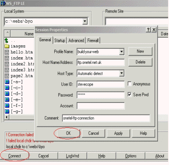Open the Host Type dropdown

[x=121, y=73]
